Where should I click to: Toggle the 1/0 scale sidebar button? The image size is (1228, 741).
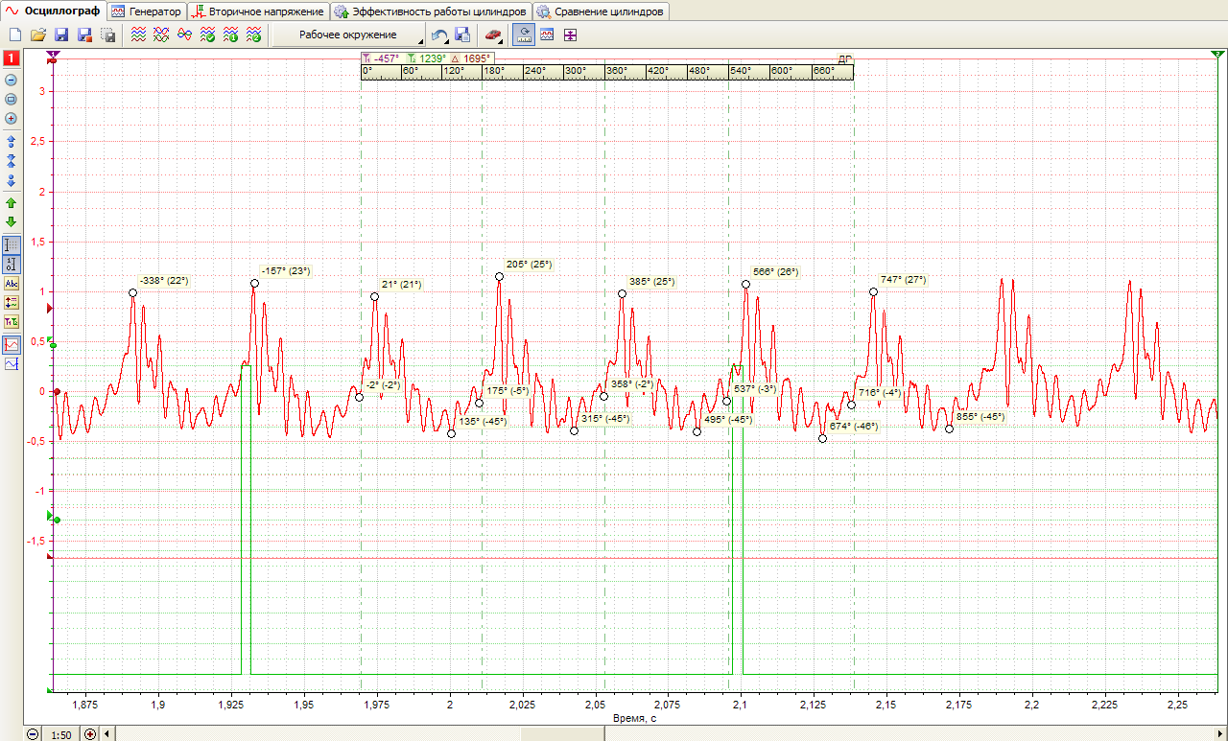coord(12,265)
